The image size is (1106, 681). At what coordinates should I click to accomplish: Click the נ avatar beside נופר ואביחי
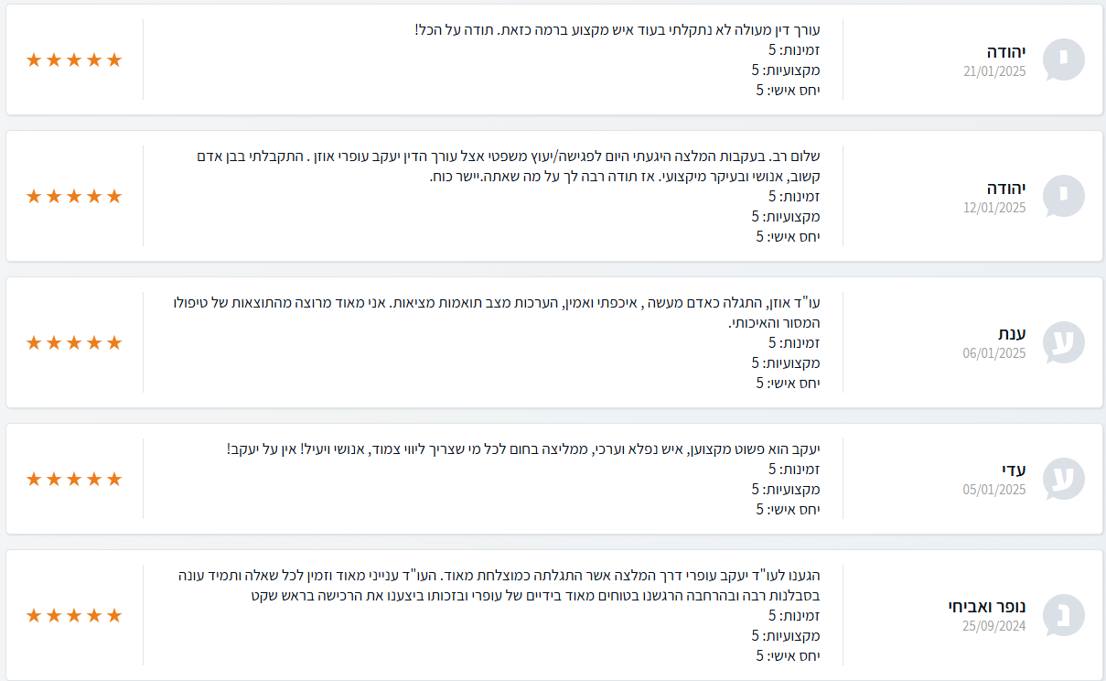[x=1064, y=615]
